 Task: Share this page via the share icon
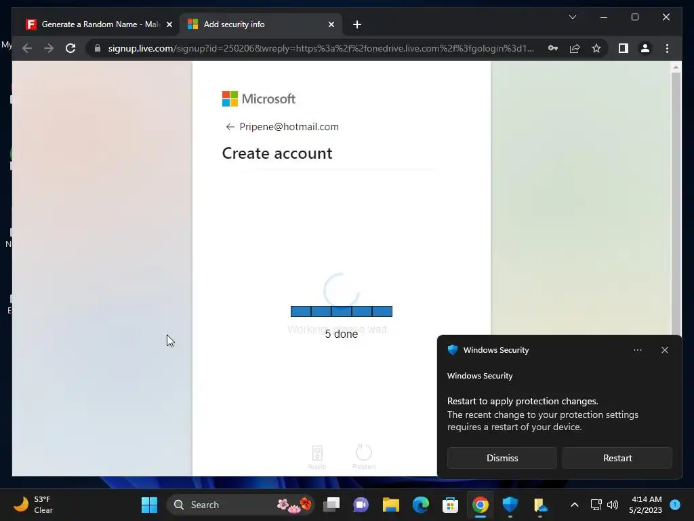tap(575, 48)
